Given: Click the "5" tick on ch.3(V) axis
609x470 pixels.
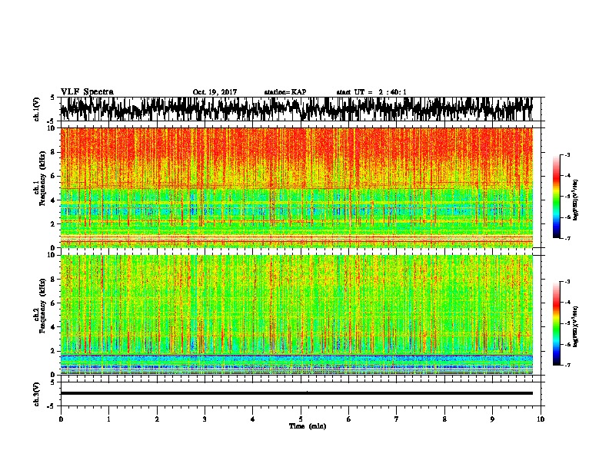Looking at the screenshot, I should (x=52, y=382).
